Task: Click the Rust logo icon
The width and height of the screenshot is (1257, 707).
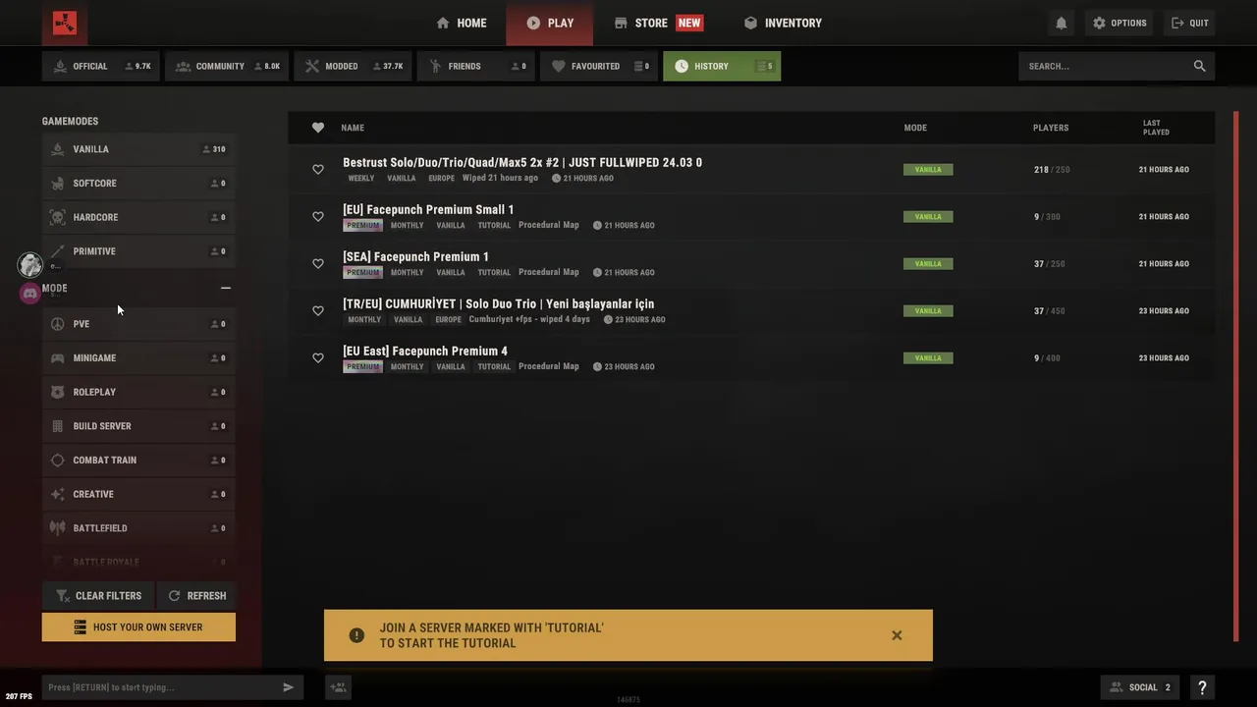Action: 64,23
